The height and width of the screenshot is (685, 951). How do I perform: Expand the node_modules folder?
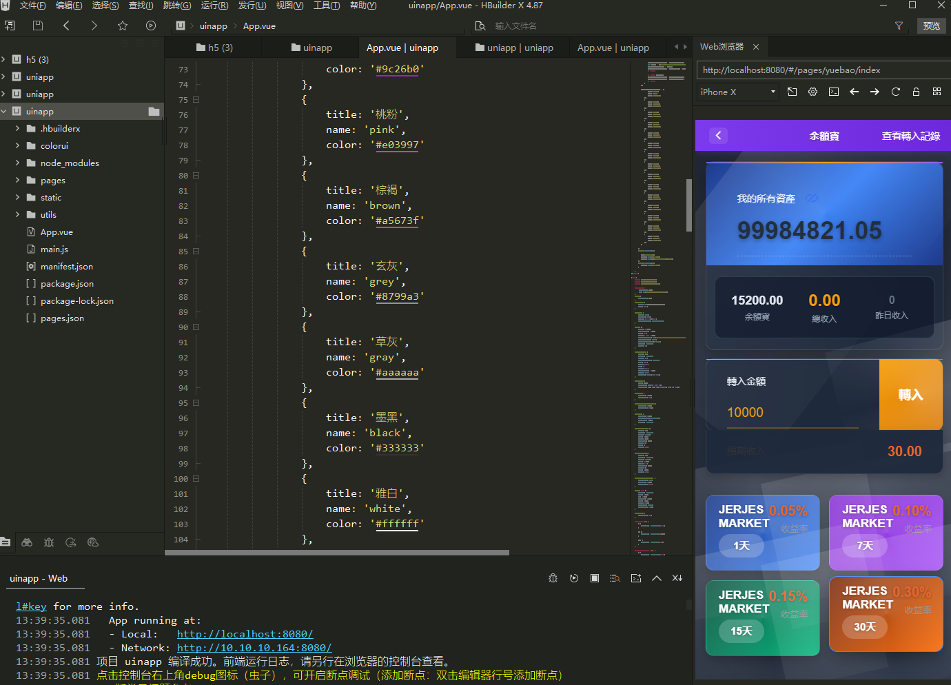point(17,163)
